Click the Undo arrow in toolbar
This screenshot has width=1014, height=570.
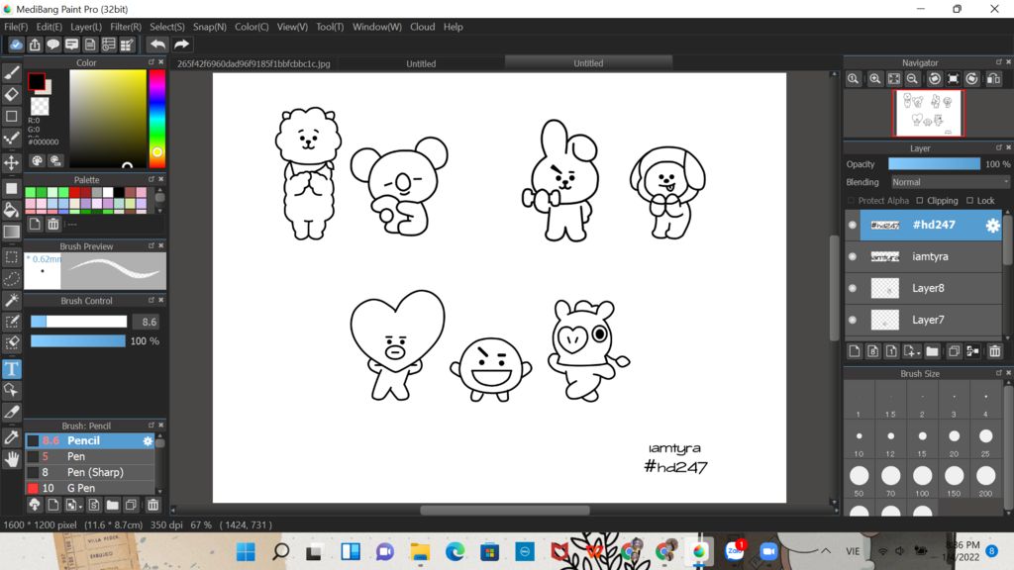(157, 44)
